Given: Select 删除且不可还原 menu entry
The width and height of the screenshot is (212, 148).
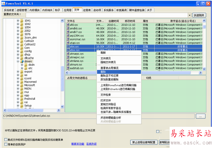Looking at the screenshot, I should (x=119, y=76).
